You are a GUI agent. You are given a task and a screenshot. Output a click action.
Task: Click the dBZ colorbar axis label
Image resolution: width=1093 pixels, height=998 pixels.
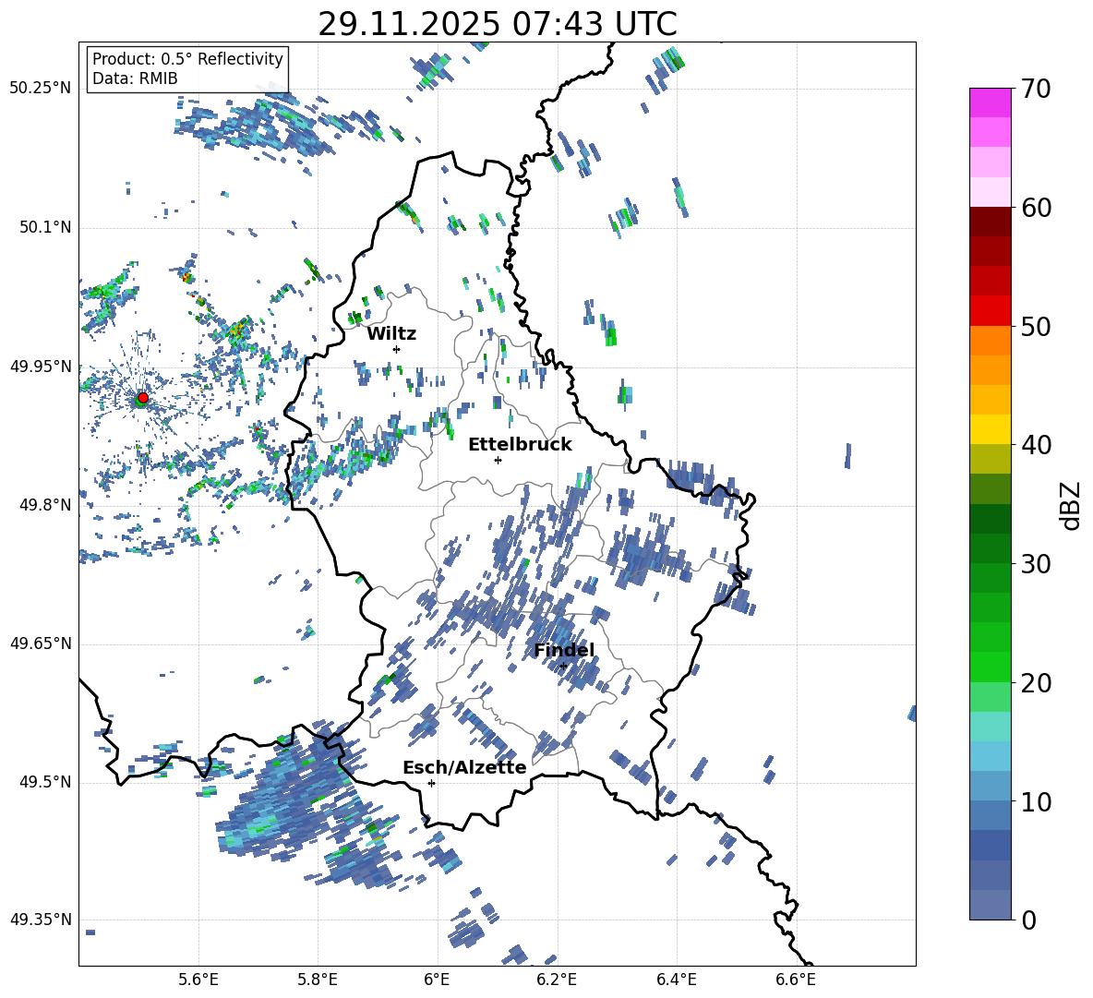coord(1071,505)
